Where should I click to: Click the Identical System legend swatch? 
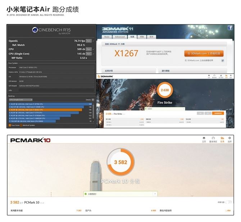21,125
